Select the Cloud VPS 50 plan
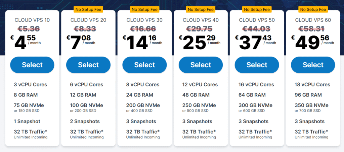 [x=257, y=65]
